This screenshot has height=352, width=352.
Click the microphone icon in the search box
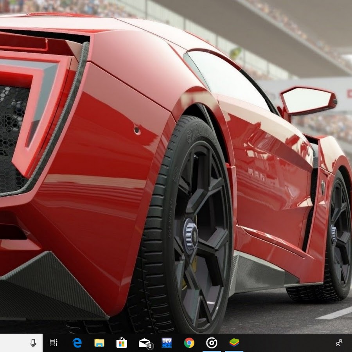click(x=33, y=343)
